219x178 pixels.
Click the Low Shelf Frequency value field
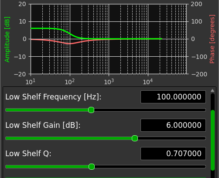tap(173, 97)
